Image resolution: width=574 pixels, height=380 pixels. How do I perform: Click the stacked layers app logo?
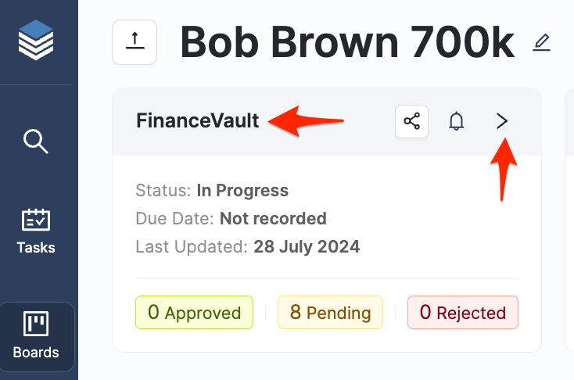point(37,40)
